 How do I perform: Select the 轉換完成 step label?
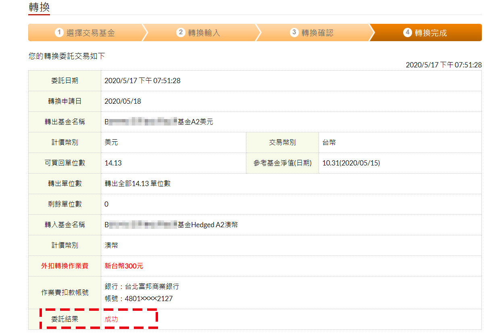click(431, 33)
